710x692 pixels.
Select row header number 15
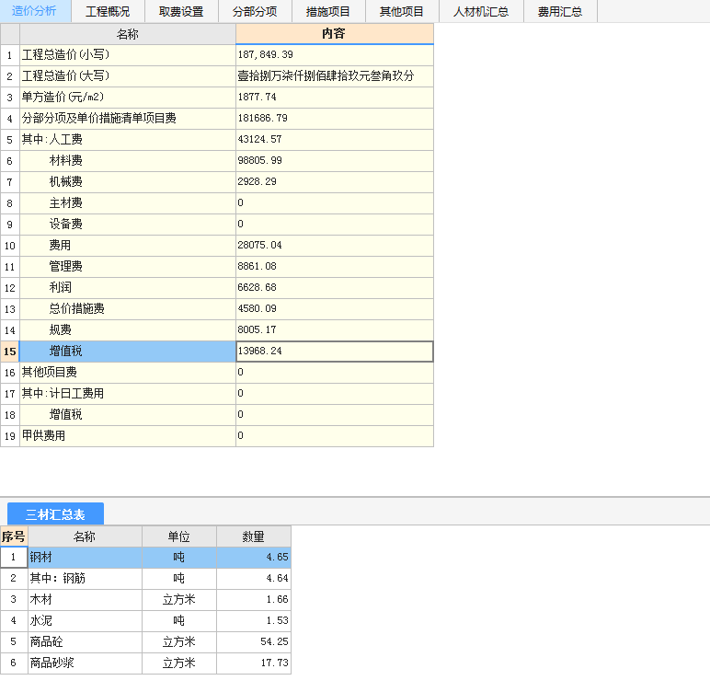tap(9, 352)
